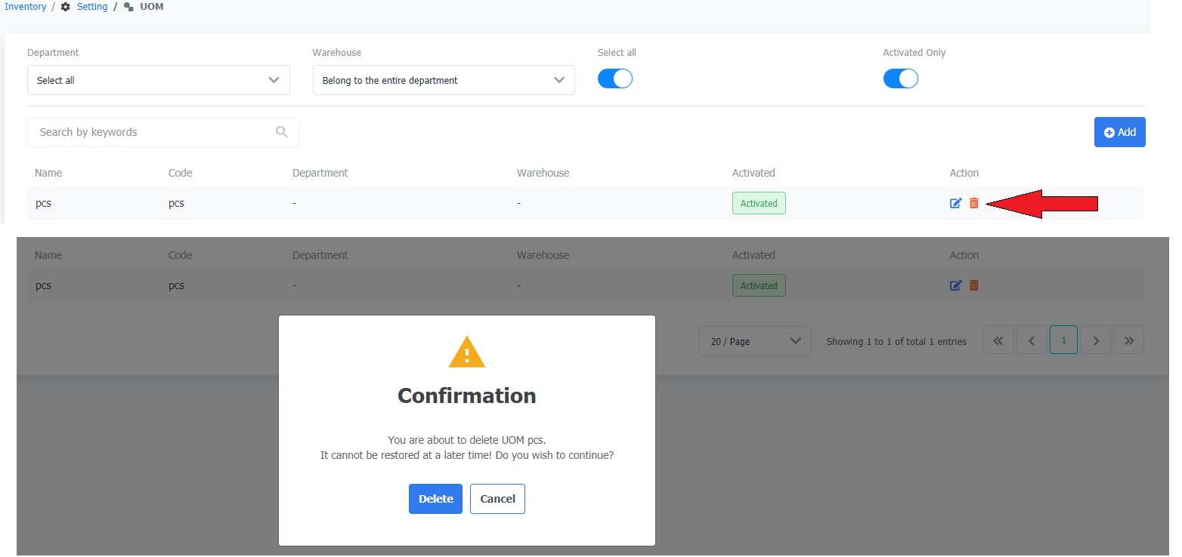Focus the Search by keywords field
Screen dimensions: 1182x557
click(x=163, y=132)
